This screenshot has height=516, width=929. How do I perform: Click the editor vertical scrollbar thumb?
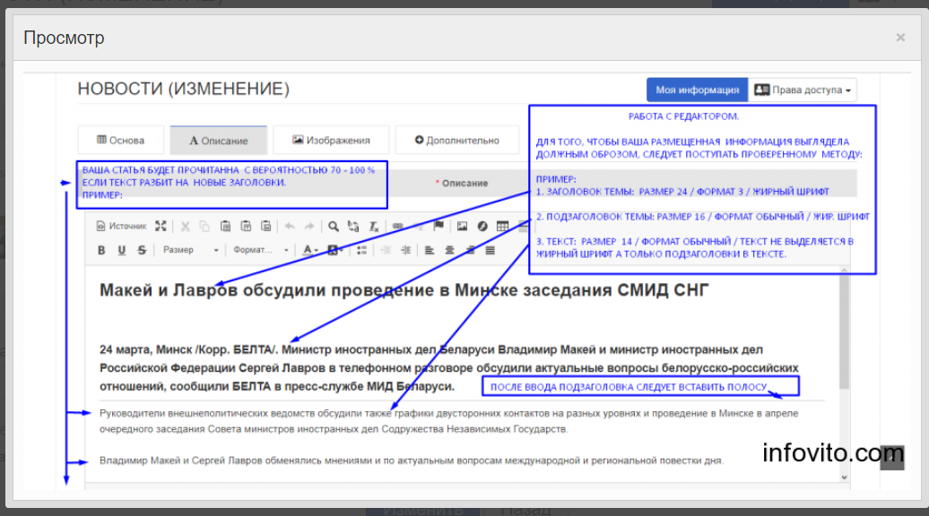845,331
